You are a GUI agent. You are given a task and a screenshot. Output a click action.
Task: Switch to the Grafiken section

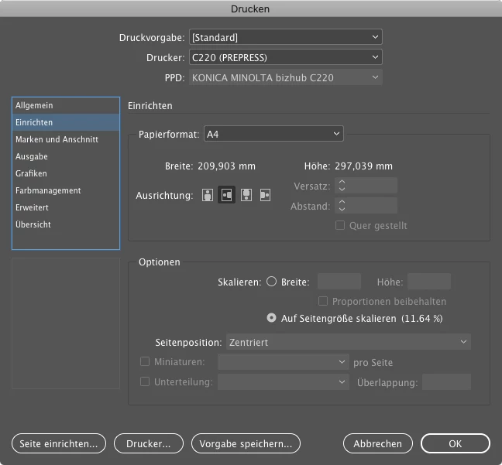tap(66, 173)
